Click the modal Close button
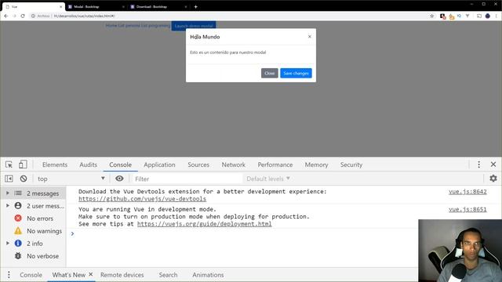Viewport: 502px width, 282px height. click(x=270, y=73)
